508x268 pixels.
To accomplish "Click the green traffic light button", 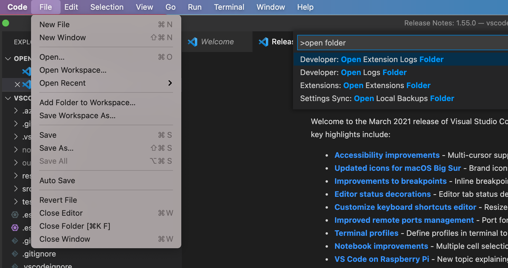I will (x=6, y=23).
